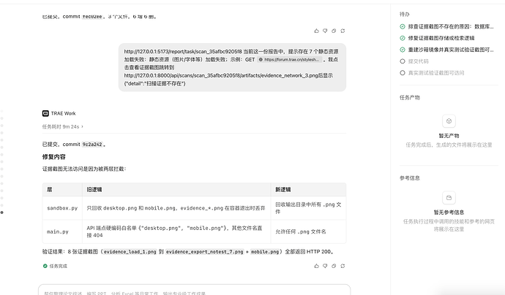Image resolution: width=505 pixels, height=295 pixels.
Task: Click the 修复内容 heading
Action: point(53,157)
